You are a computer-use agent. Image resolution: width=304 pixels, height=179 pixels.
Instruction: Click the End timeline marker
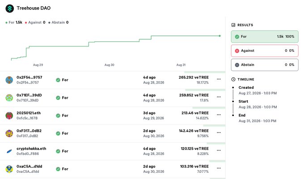tap(233, 115)
